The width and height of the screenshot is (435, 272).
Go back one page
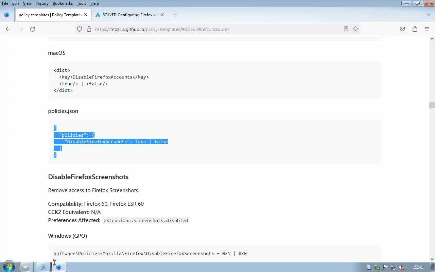pyautogui.click(x=8, y=29)
